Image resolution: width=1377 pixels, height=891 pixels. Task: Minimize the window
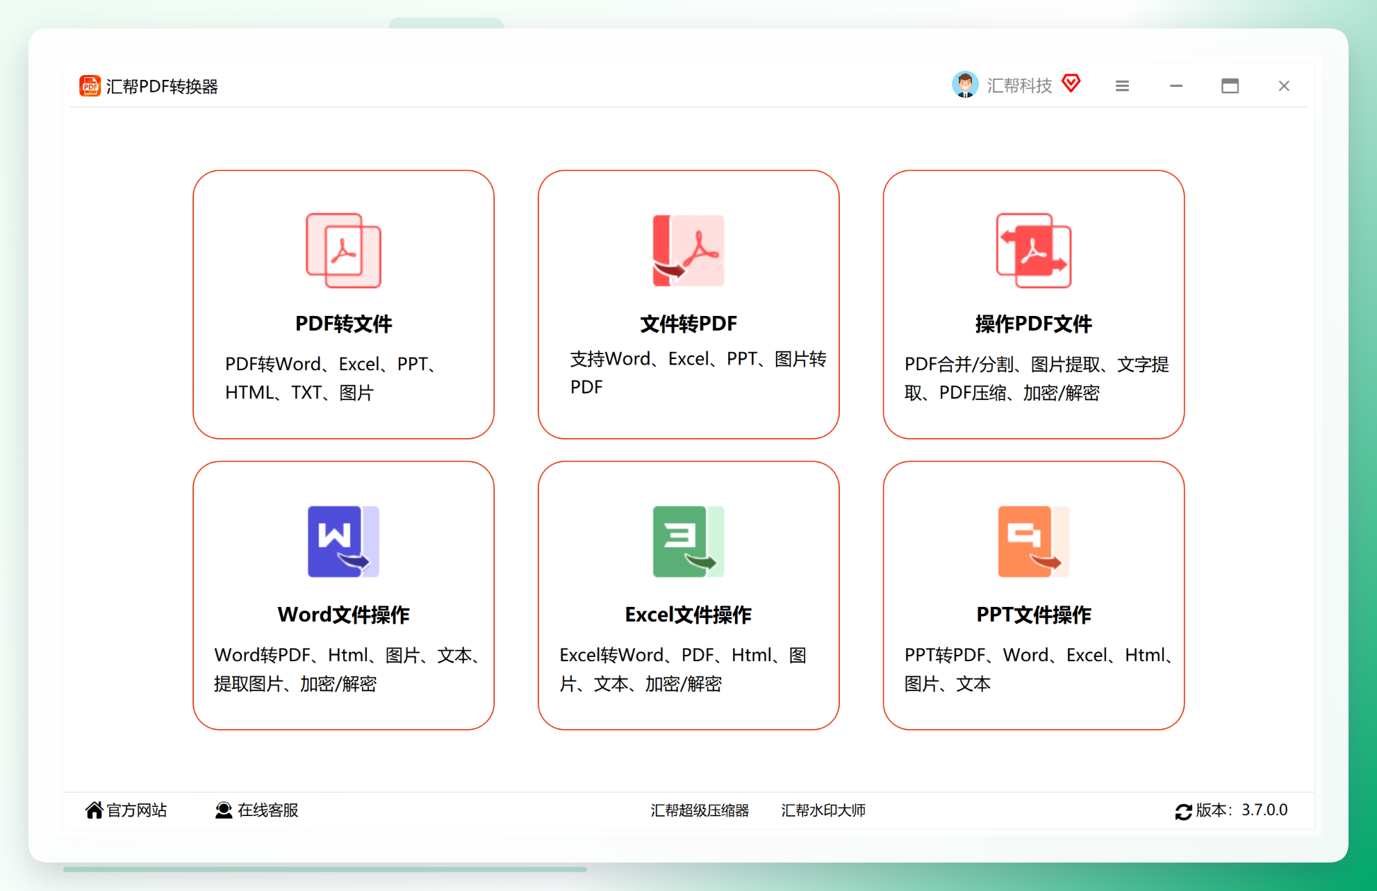[1176, 86]
